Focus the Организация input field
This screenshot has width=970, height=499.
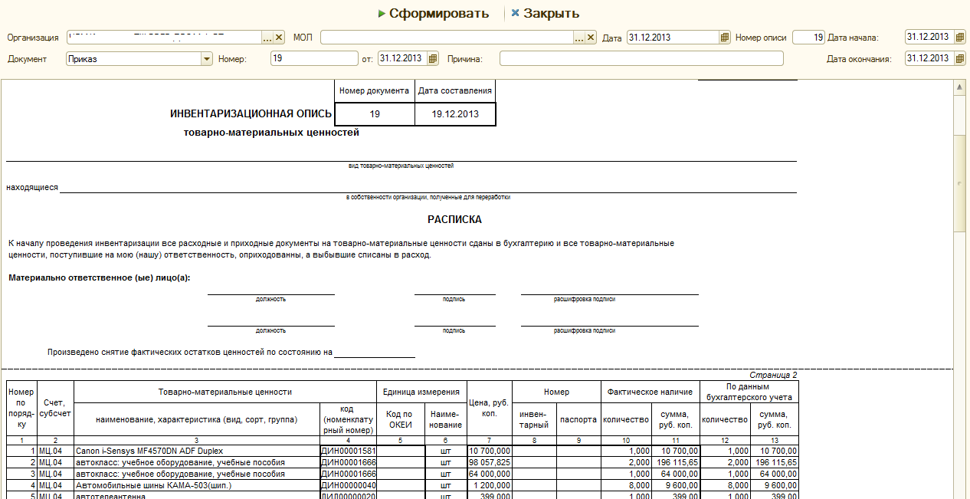(164, 37)
